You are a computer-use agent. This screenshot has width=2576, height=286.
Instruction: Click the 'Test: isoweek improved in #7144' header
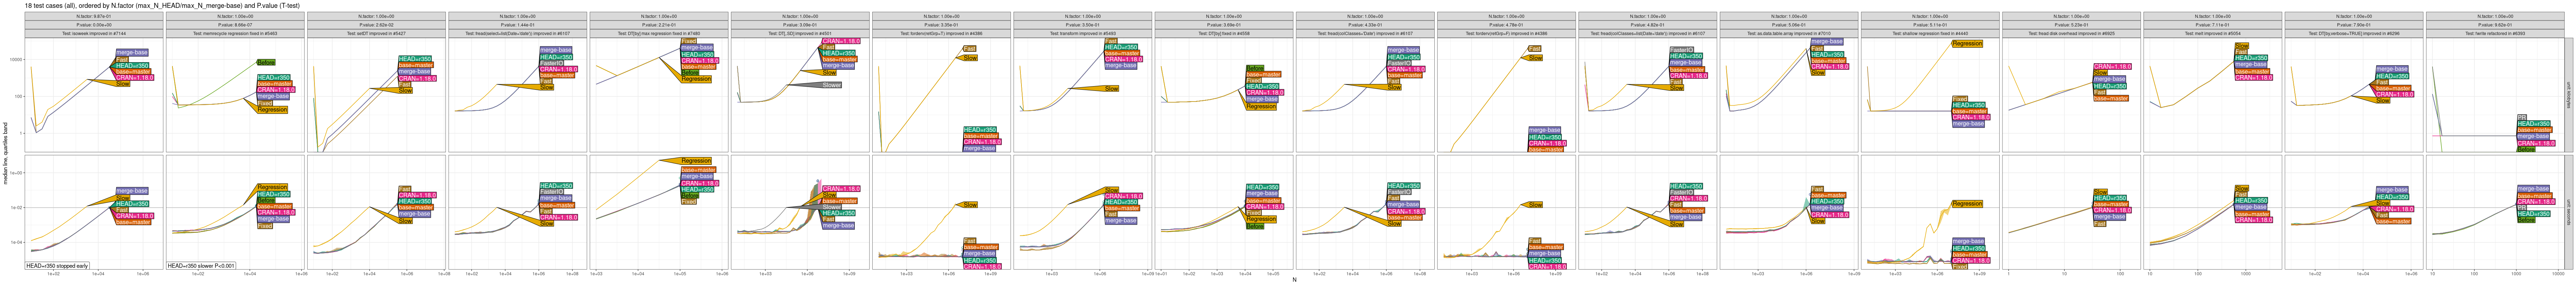pos(94,33)
